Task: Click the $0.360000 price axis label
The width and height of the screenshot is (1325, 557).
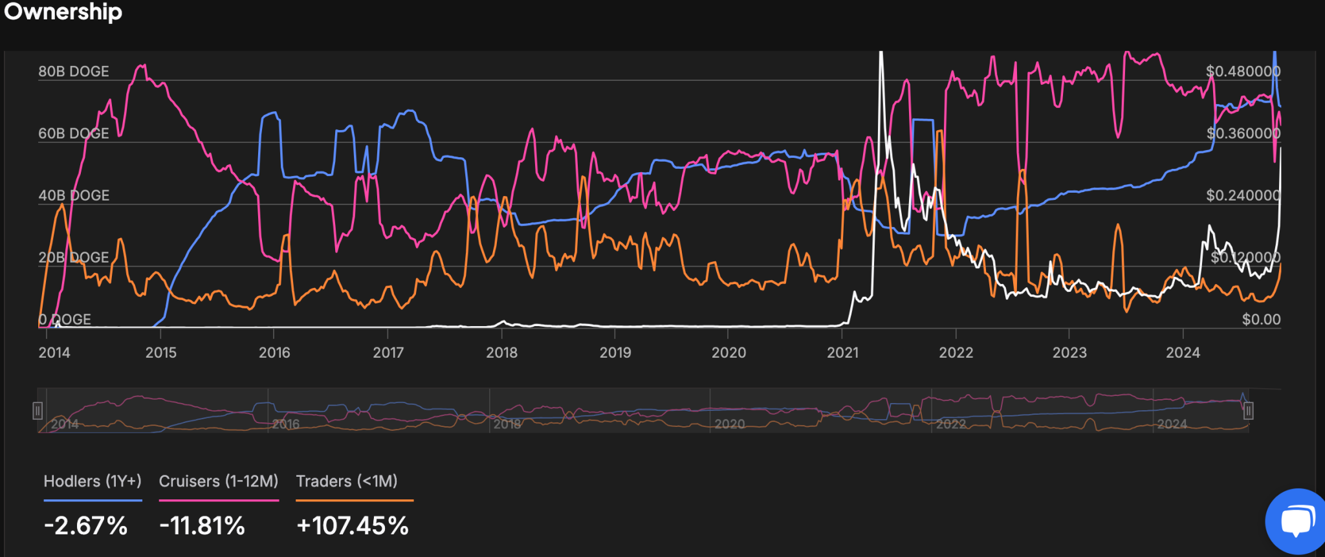Action: point(1243,133)
